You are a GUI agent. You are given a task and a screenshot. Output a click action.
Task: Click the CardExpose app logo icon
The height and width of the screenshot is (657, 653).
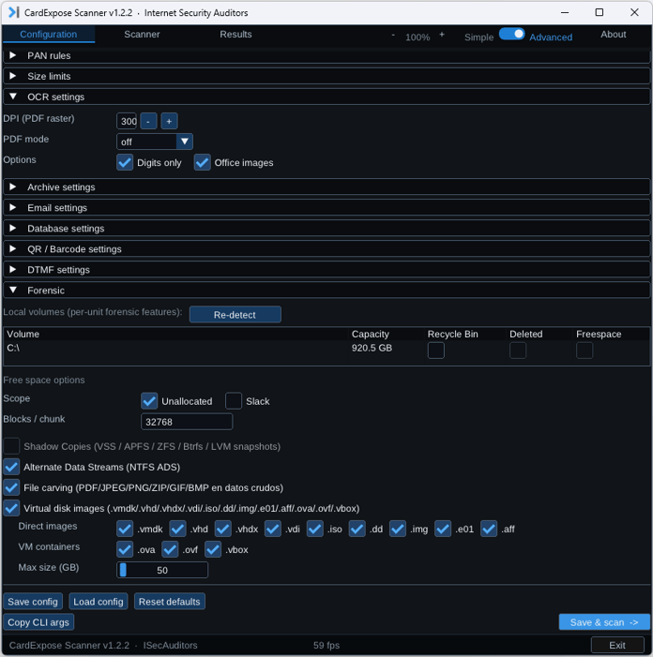coord(14,12)
